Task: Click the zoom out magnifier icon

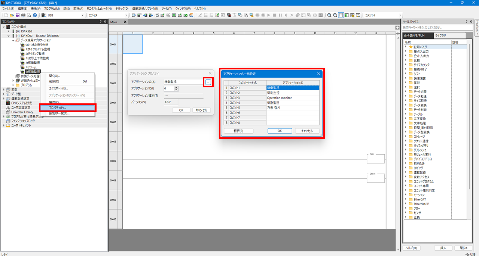Action: point(335,15)
